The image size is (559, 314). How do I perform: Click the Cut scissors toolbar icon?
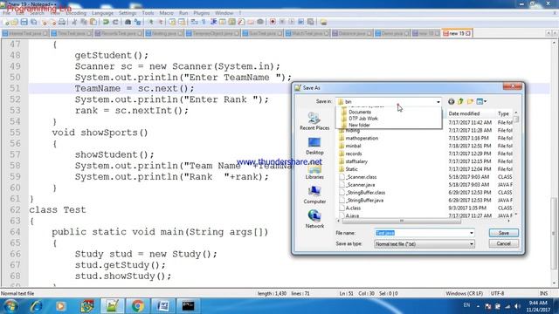(x=74, y=22)
